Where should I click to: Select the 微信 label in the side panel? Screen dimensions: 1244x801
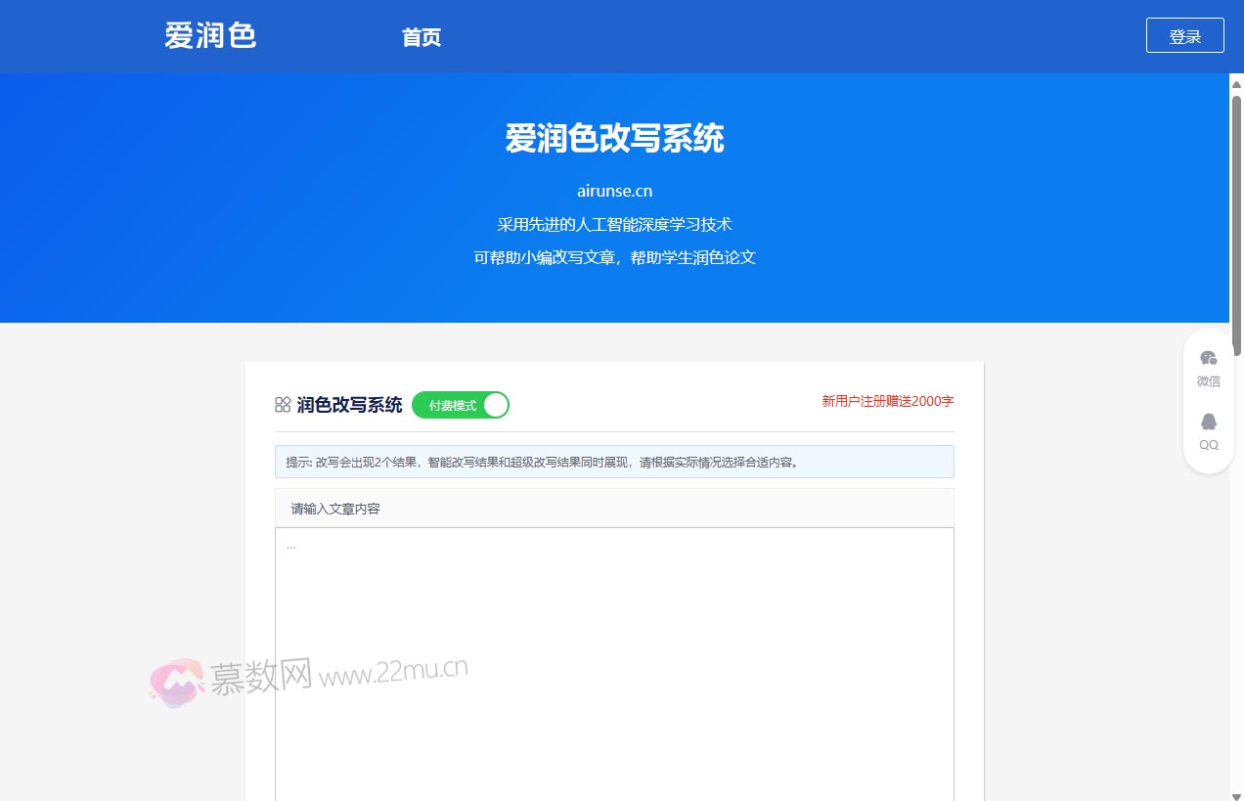point(1208,380)
